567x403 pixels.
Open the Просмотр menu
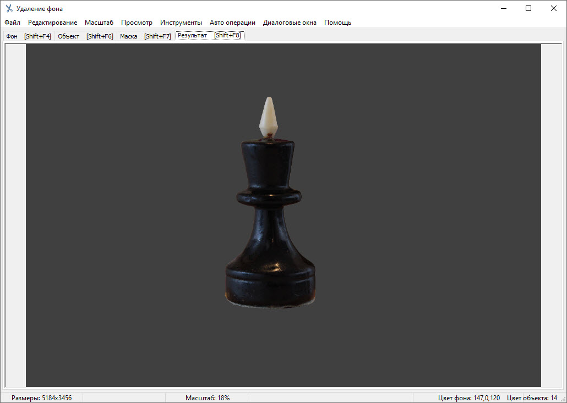tap(137, 23)
